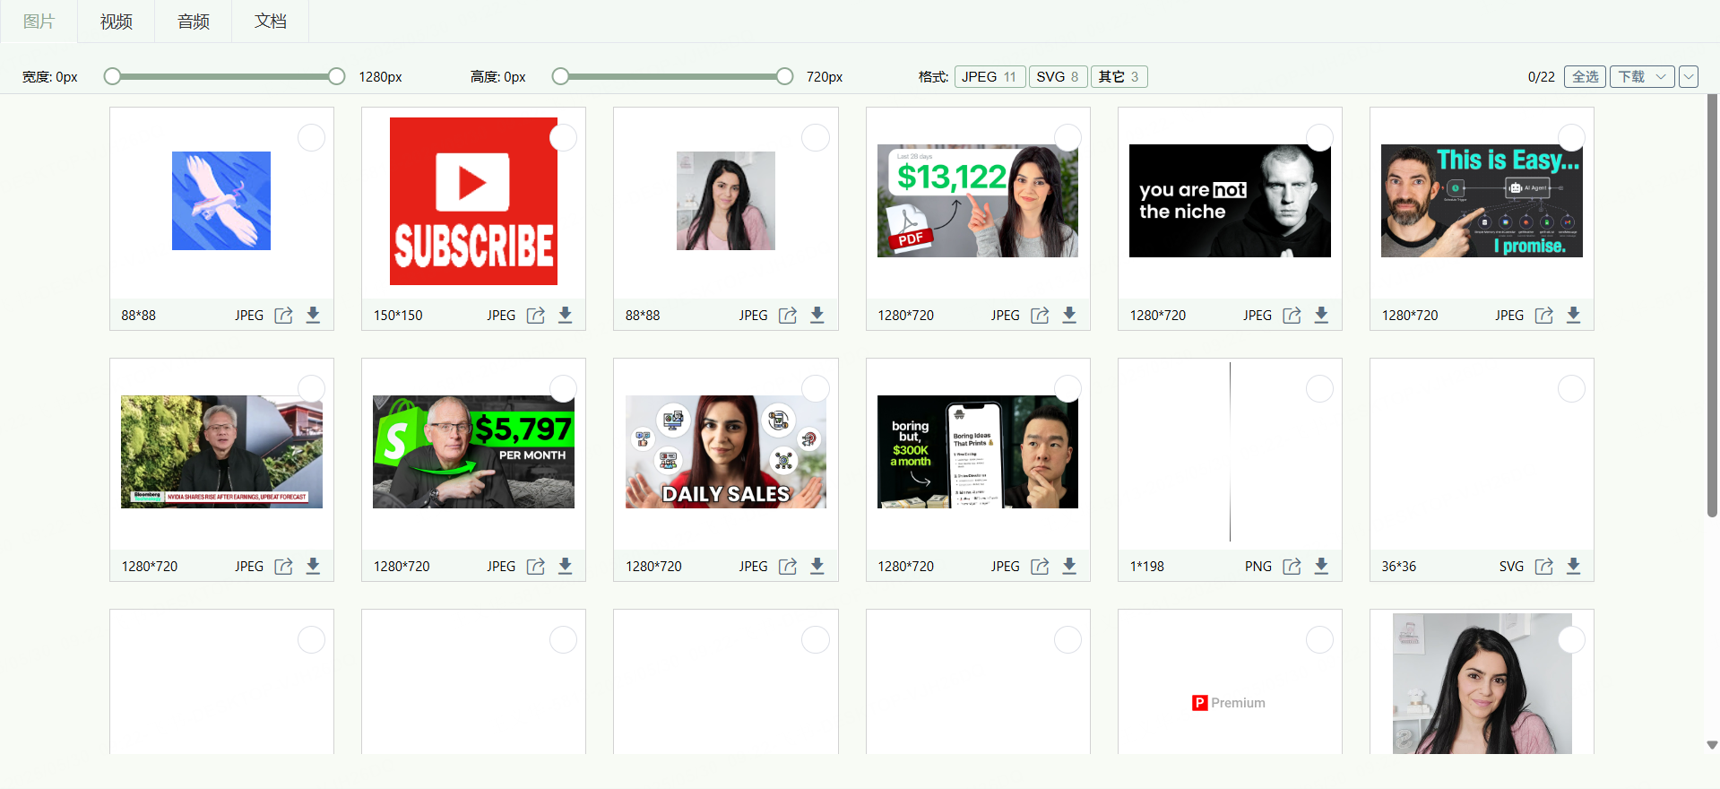Click the 36*36 size label
The height and width of the screenshot is (789, 1720).
(x=1398, y=567)
